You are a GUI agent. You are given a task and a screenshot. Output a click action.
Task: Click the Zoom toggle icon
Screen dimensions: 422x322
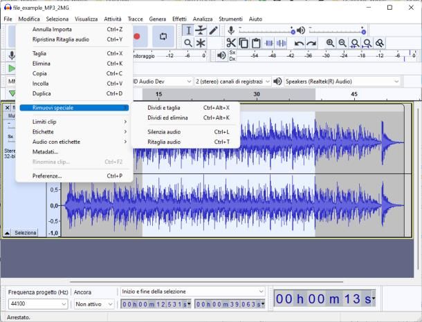pyautogui.click(x=380, y=43)
